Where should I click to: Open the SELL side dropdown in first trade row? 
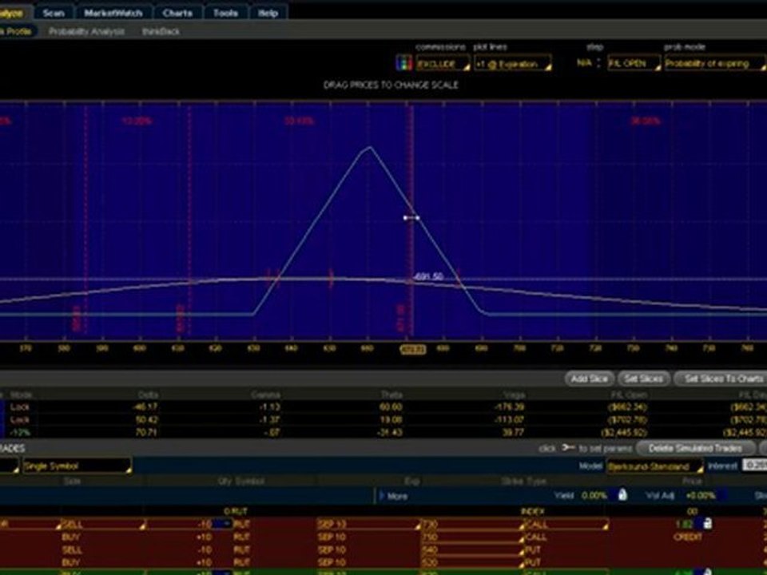click(103, 524)
